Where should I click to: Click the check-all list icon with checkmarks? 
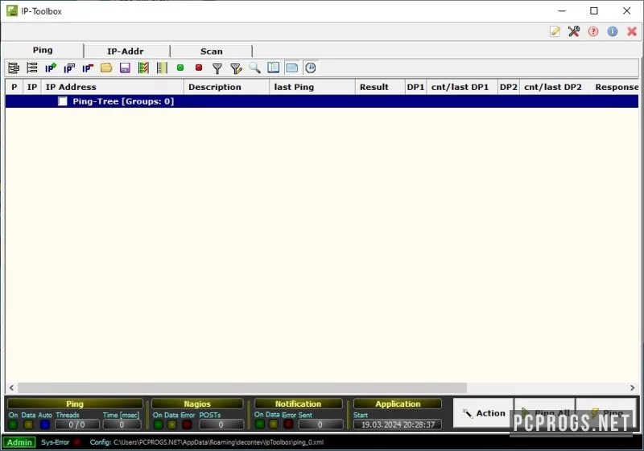pyautogui.click(x=143, y=68)
